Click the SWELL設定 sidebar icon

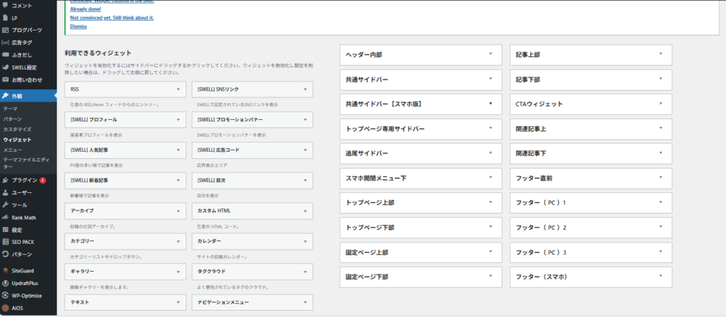[x=6, y=67]
